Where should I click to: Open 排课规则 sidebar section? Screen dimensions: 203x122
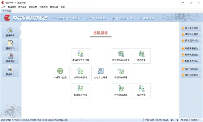[x=10, y=58]
